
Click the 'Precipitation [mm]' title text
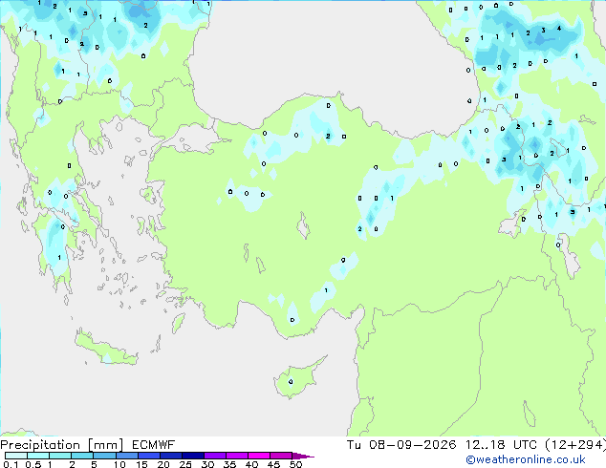[x=62, y=445]
